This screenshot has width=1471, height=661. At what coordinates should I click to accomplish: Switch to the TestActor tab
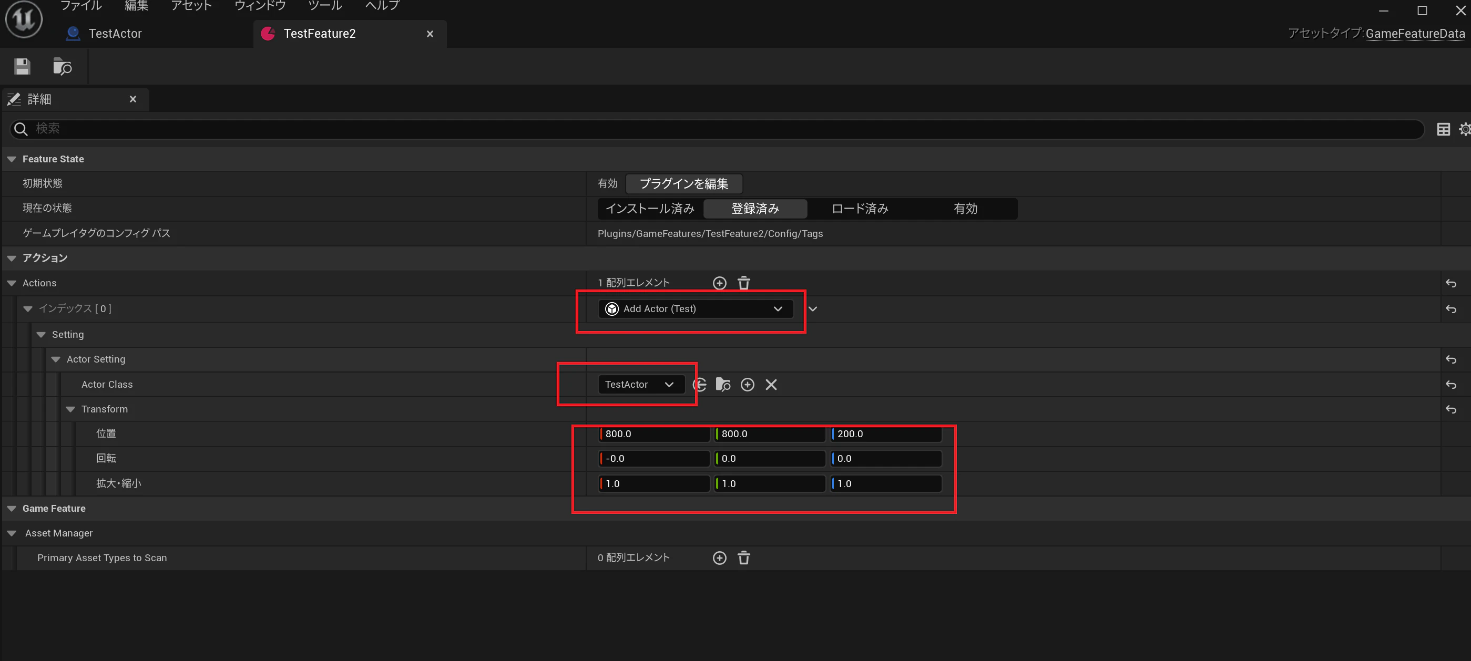pos(114,34)
